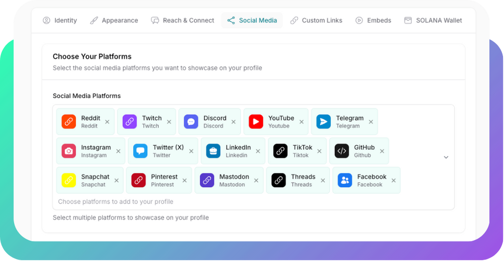Remove Pinterest from selected platforms

185,180
